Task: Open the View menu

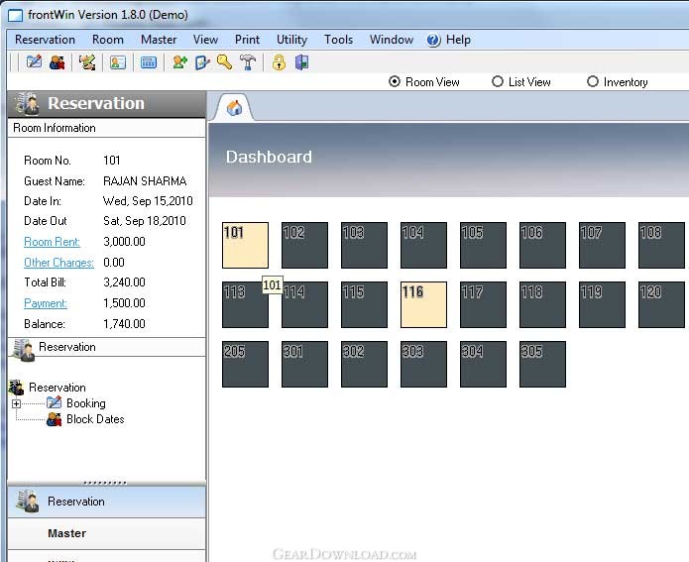Action: (x=205, y=40)
